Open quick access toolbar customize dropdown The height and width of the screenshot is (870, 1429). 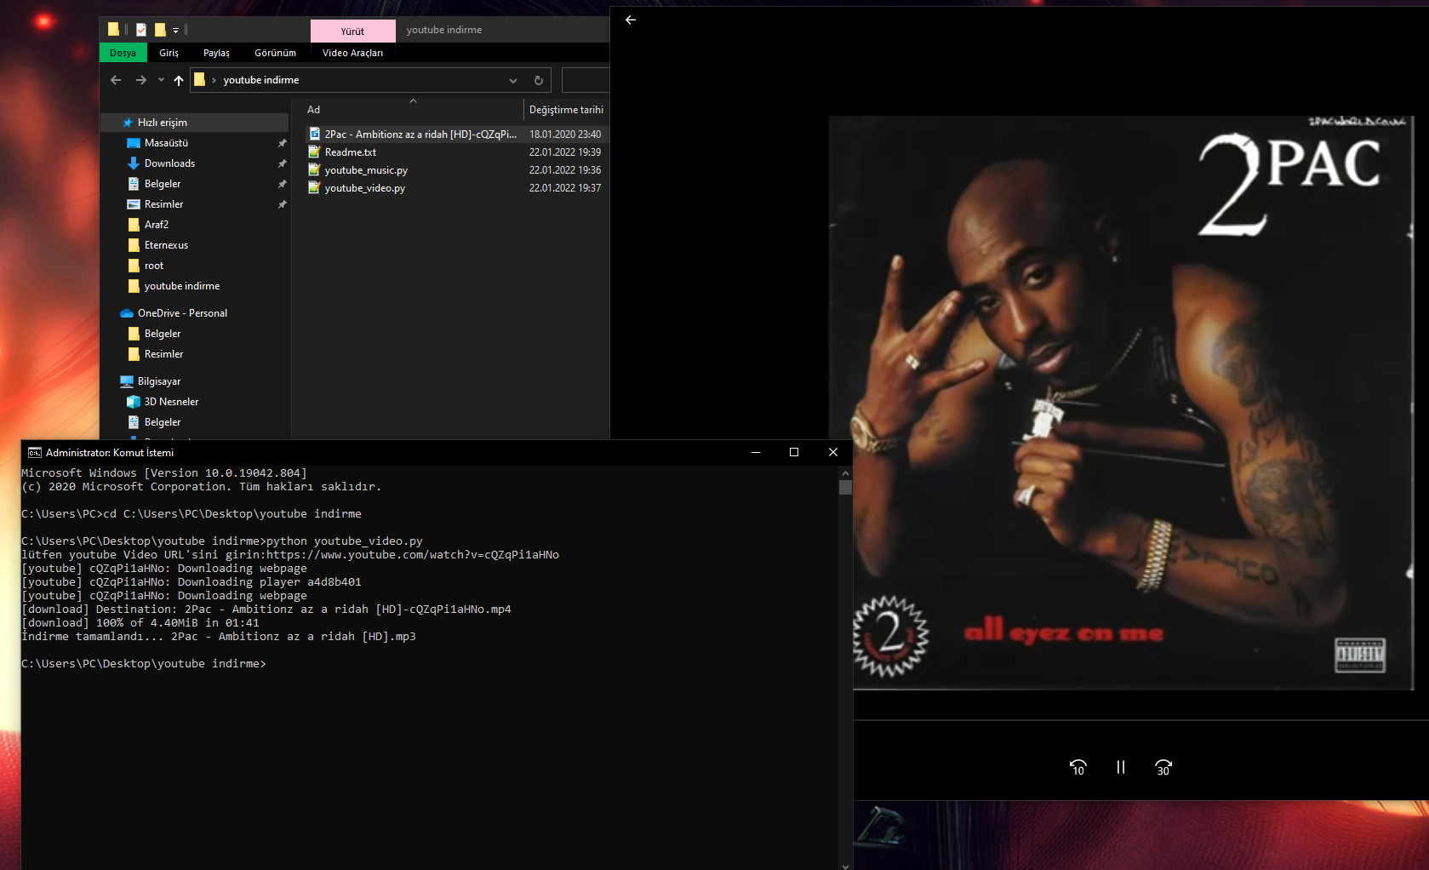[176, 30]
